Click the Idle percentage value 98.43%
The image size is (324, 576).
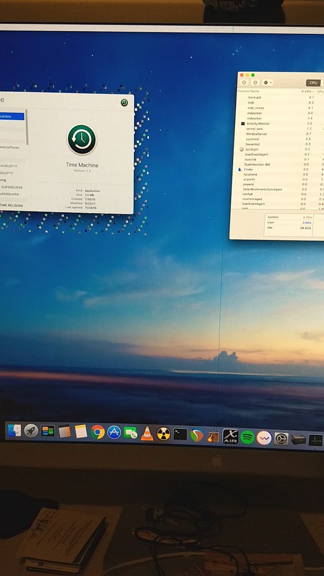click(x=306, y=228)
